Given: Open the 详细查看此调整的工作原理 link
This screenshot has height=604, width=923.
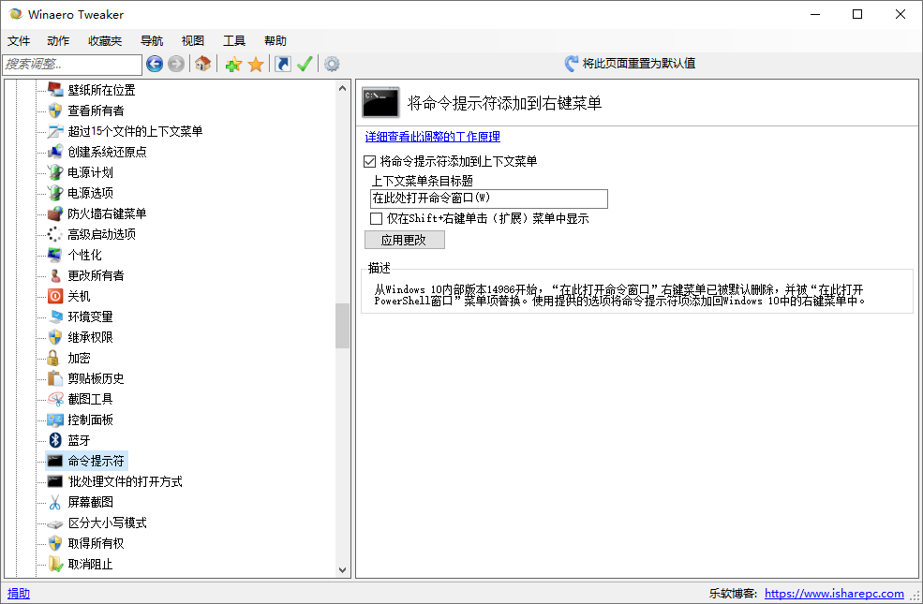Looking at the screenshot, I should tap(432, 137).
